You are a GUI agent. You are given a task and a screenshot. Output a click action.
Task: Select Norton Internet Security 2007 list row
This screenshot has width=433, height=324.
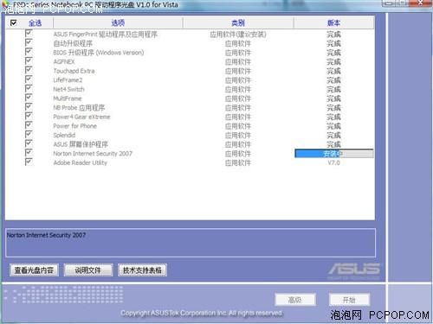coord(93,154)
